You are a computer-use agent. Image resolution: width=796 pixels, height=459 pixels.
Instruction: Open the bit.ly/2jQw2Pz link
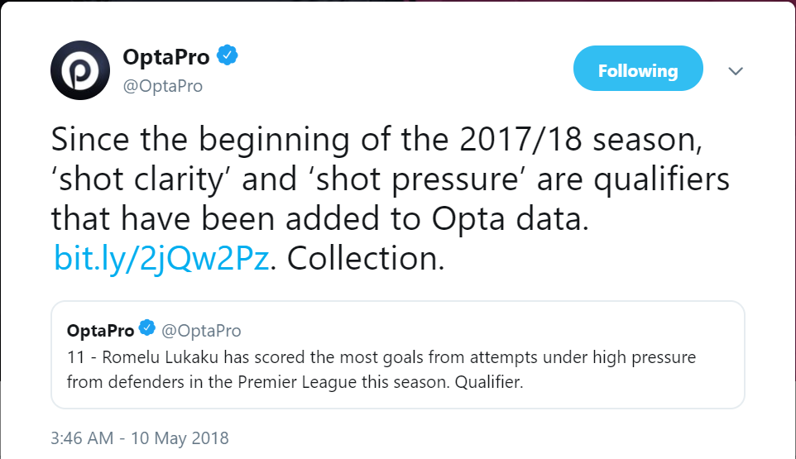(x=161, y=258)
